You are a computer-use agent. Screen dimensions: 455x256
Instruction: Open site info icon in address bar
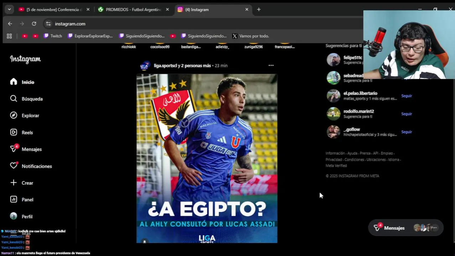pos(48,24)
